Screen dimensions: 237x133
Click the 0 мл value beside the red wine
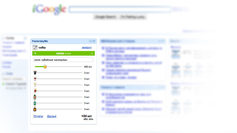87,79
